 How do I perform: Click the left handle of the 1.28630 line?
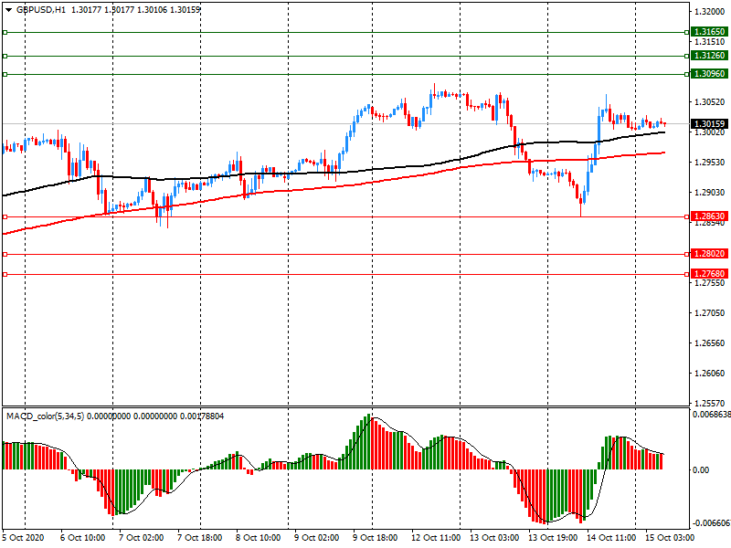(x=5, y=217)
